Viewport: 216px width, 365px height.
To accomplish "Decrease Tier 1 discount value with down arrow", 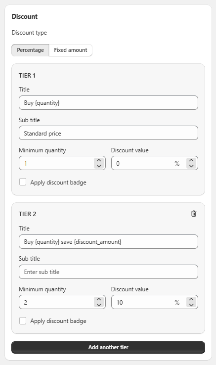I will coord(191,166).
